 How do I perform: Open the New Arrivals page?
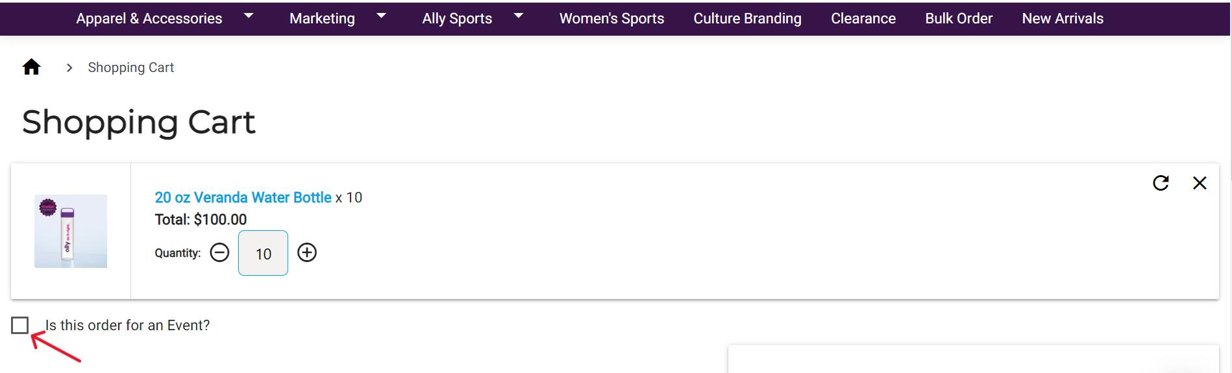[1063, 18]
